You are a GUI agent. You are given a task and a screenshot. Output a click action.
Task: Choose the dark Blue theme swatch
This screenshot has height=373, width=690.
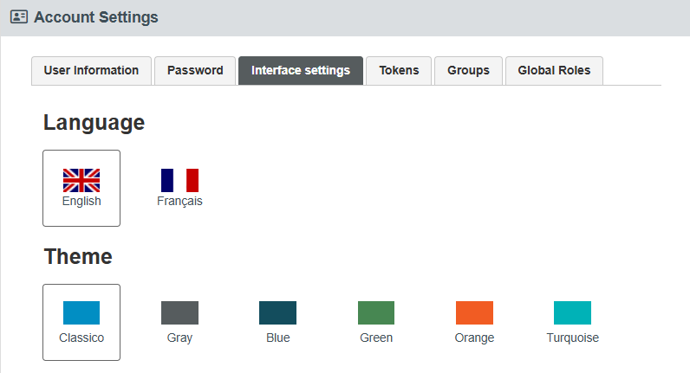tap(277, 312)
